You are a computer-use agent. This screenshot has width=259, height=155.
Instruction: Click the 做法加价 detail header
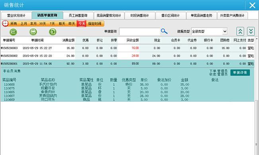pyautogui.click(x=164, y=80)
